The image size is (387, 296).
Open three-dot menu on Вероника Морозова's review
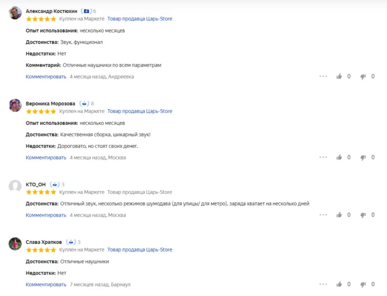click(x=323, y=157)
